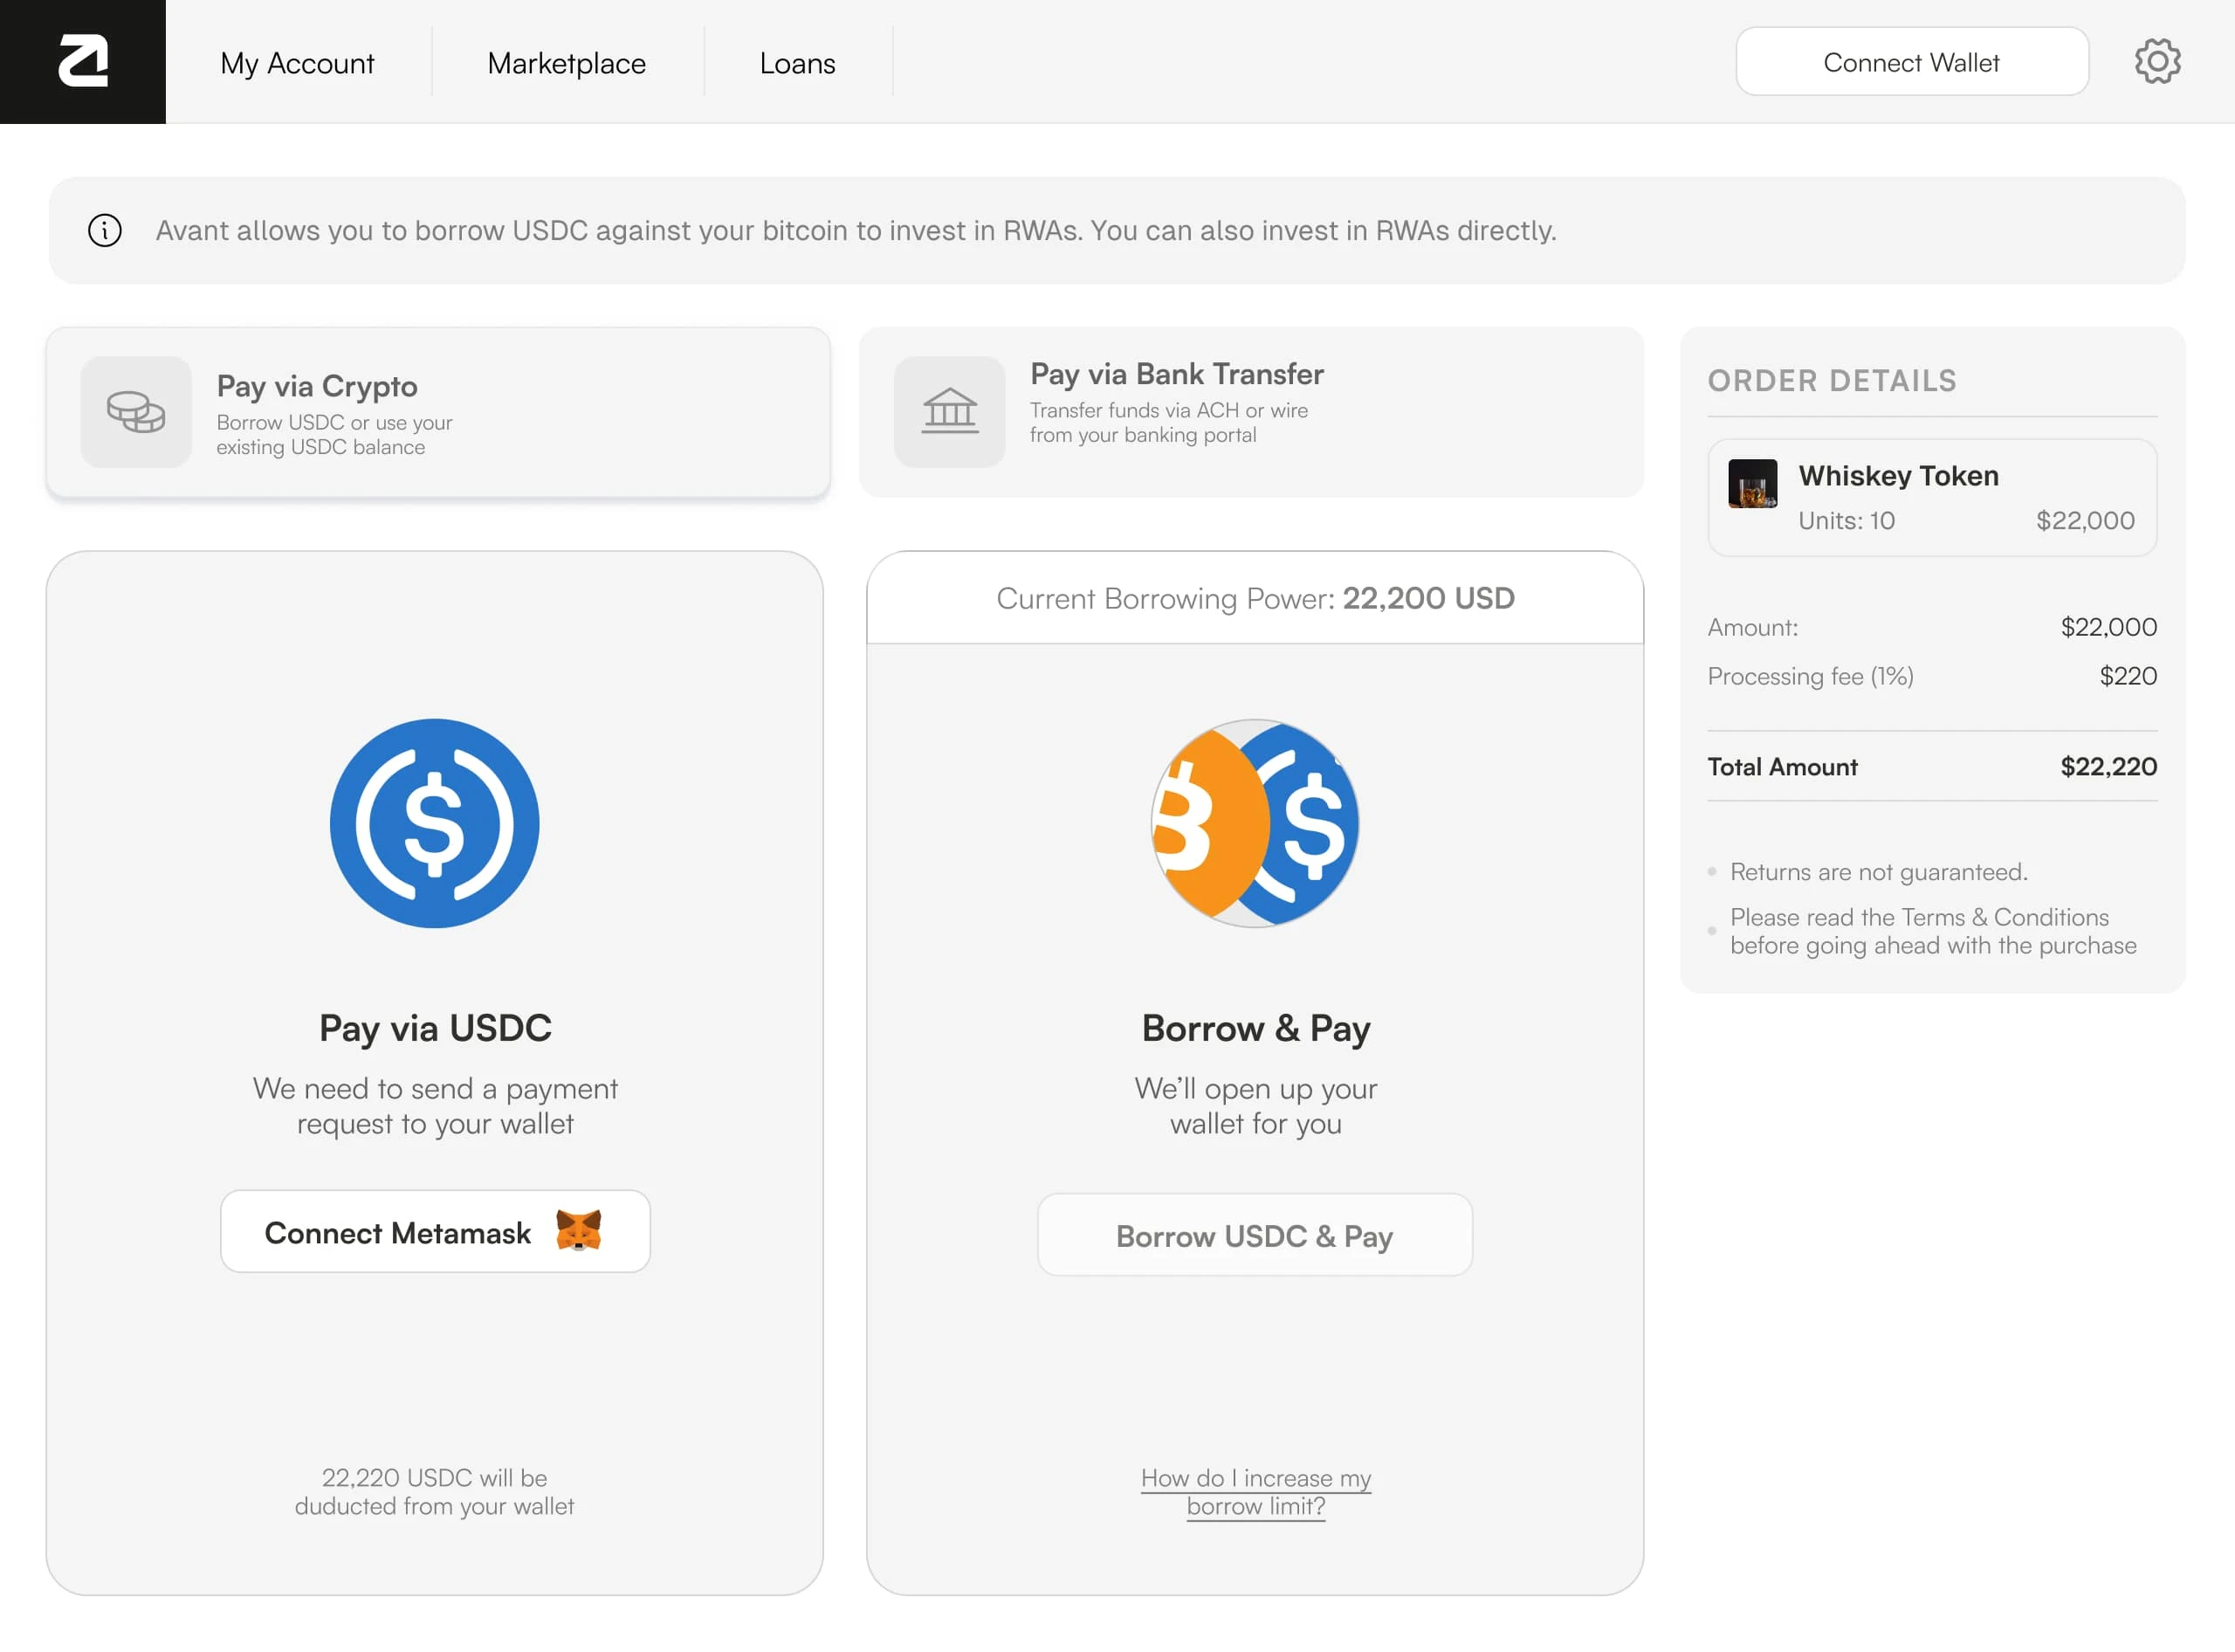Click the bank building icon
2235x1652 pixels.
[949, 412]
